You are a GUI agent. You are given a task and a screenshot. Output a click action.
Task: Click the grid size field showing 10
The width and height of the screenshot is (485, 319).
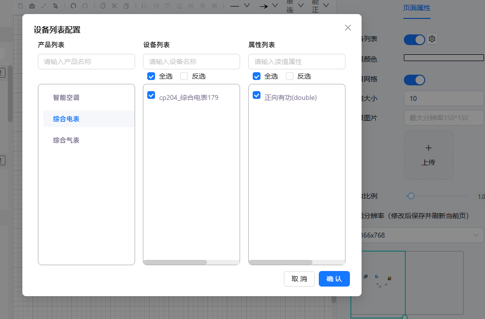click(x=444, y=98)
